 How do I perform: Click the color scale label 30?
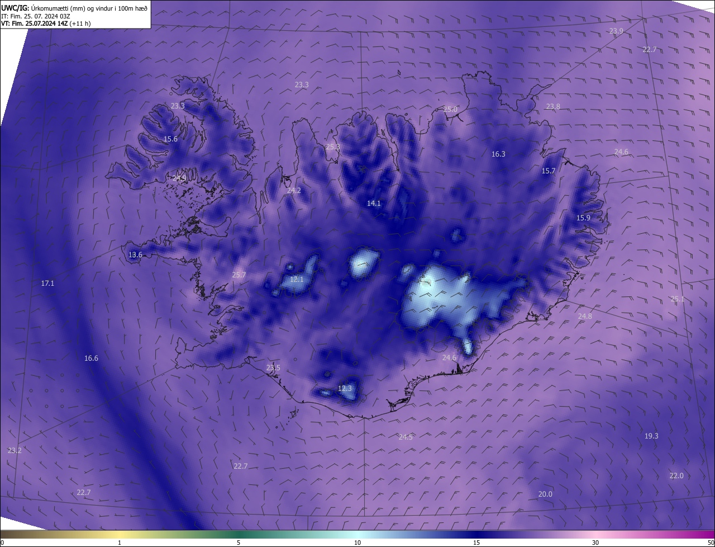[595, 543]
